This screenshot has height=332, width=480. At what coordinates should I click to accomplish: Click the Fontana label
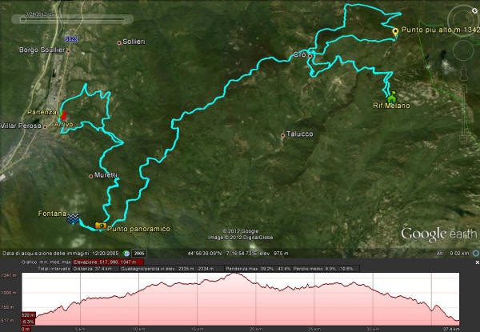coord(52,214)
